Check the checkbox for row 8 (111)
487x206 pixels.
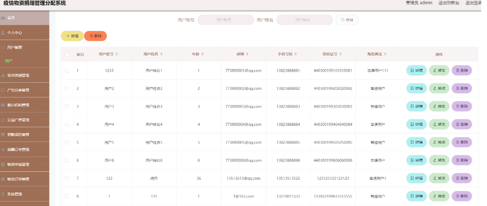click(x=67, y=196)
